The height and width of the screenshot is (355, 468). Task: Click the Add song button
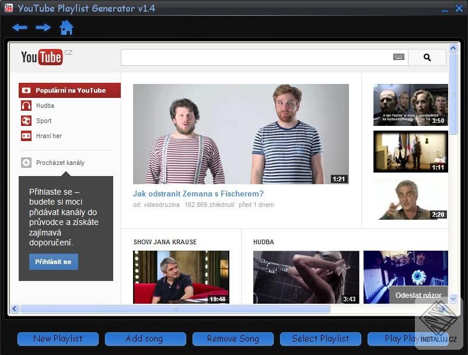[145, 339]
